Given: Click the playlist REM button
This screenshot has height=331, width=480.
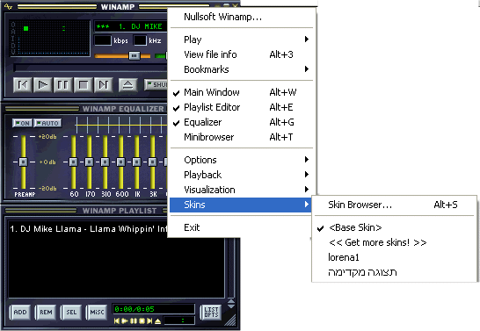Looking at the screenshot, I should pos(46,312).
